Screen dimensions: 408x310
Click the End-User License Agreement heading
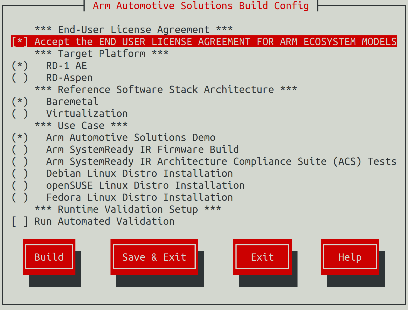pos(134,30)
